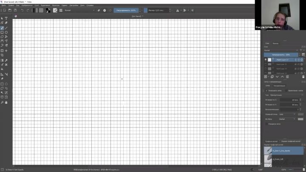
Task: Toggle the show grid checkbox
Action: coord(266,90)
